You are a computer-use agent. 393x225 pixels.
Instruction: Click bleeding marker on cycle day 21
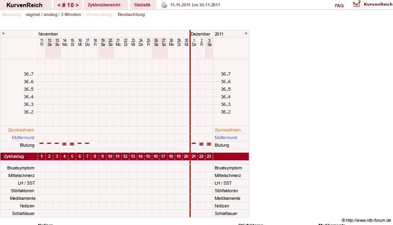point(194,143)
